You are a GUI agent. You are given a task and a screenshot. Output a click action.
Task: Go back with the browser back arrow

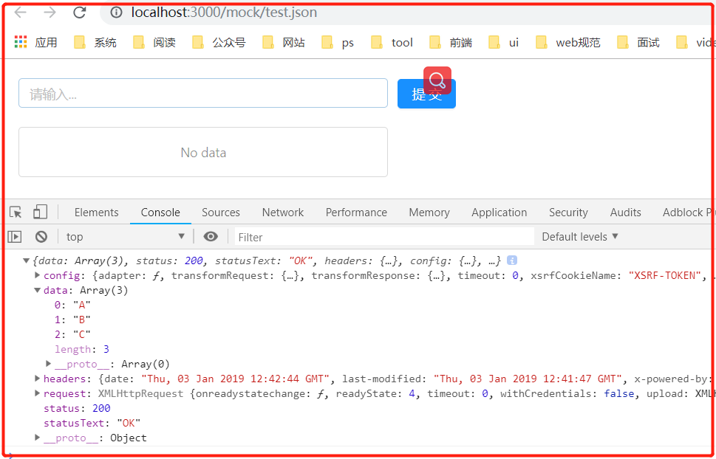coord(21,13)
